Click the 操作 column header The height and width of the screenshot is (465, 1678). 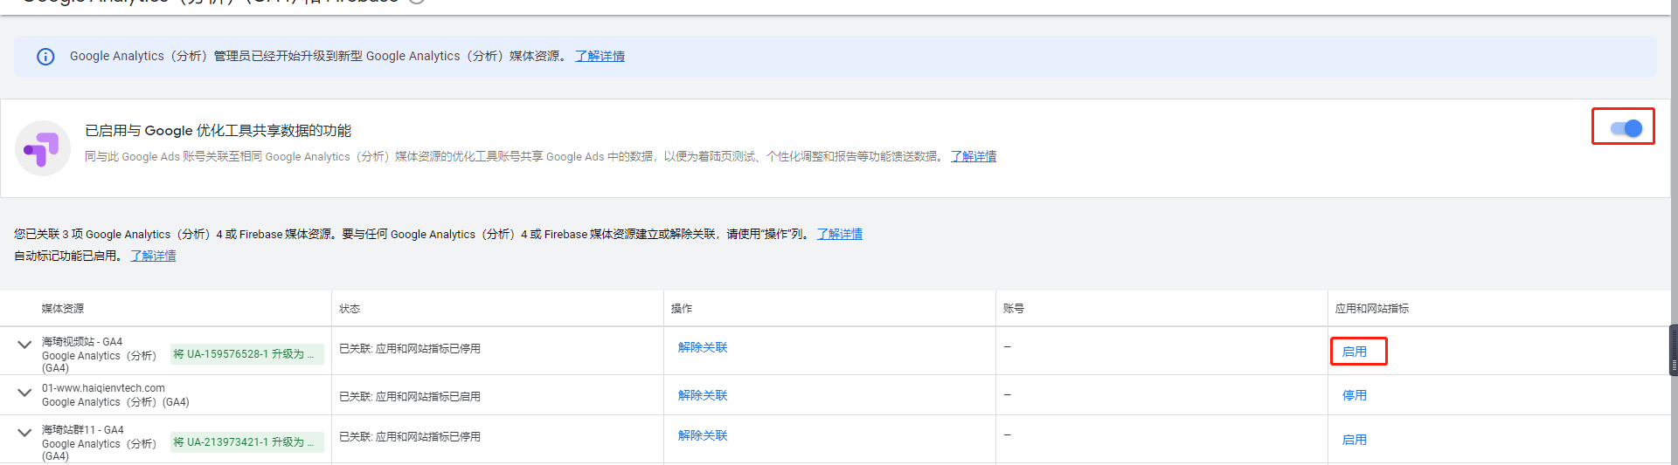682,309
